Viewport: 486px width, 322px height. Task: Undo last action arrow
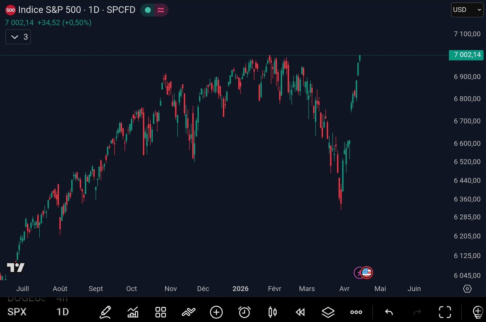(389, 312)
